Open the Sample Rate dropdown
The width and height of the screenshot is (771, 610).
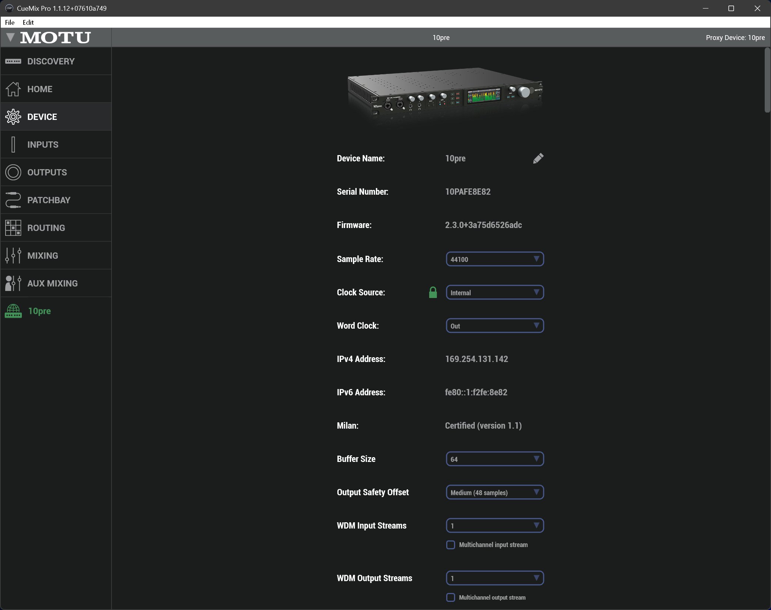coord(495,259)
